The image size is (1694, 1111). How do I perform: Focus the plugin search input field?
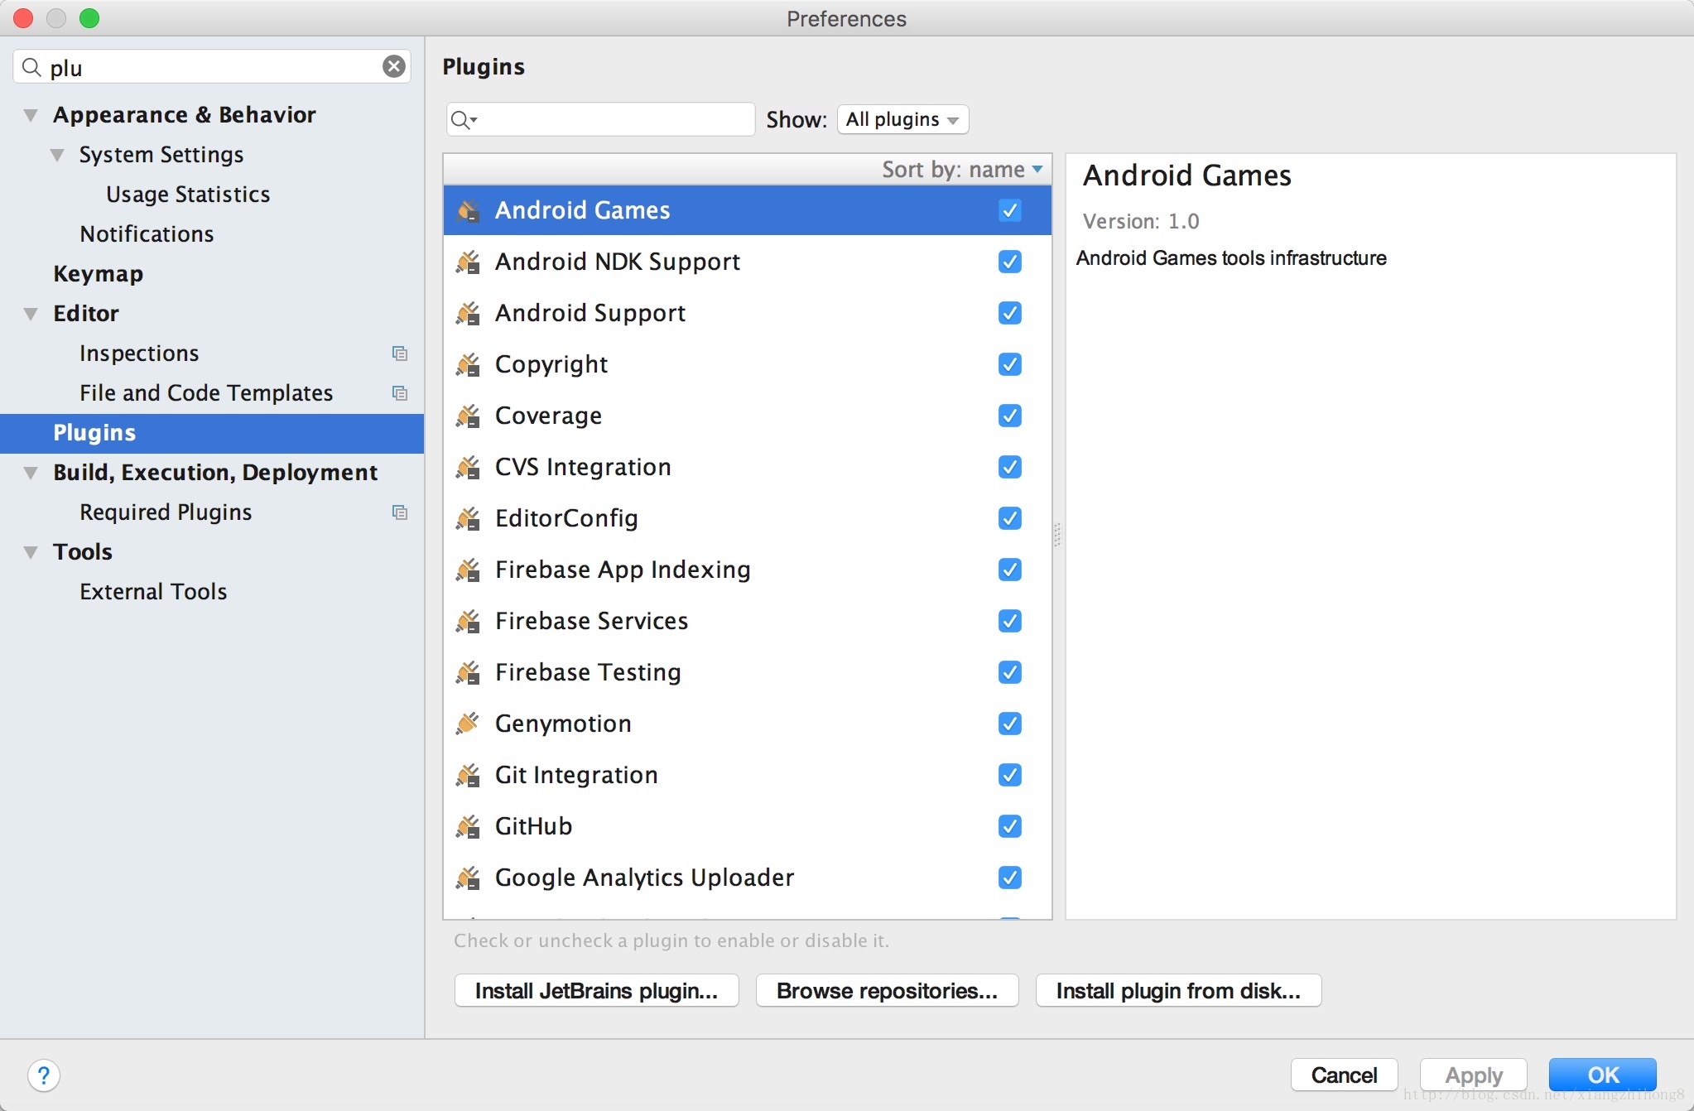tap(600, 120)
